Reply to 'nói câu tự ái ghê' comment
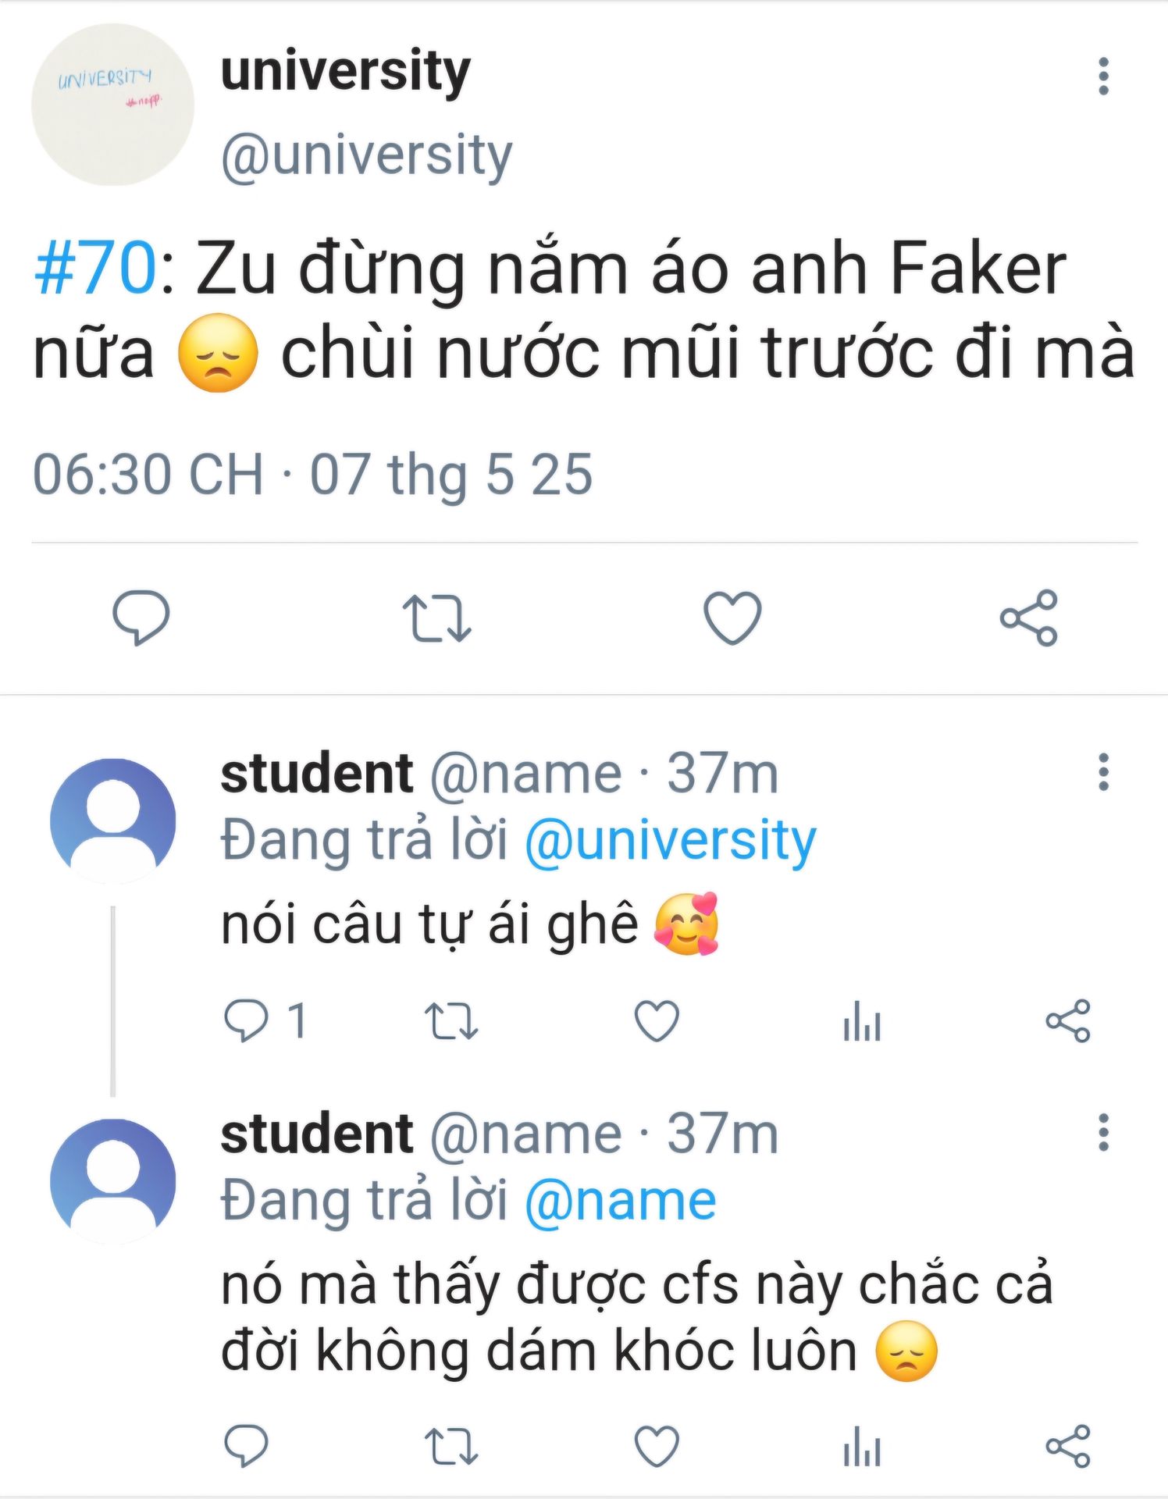The height and width of the screenshot is (1499, 1168). point(246,1020)
